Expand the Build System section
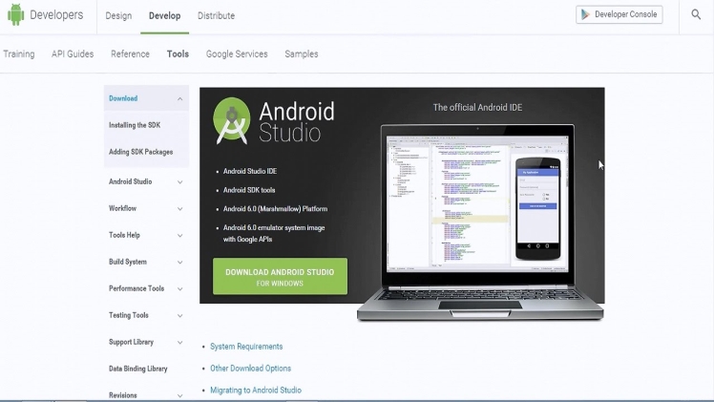714x402 pixels. (179, 262)
